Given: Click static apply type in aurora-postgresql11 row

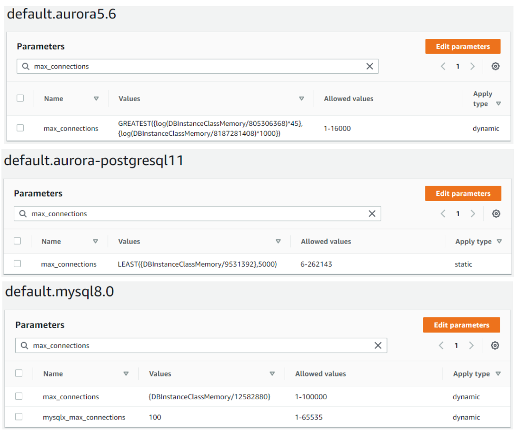Looking at the screenshot, I should coord(463,264).
